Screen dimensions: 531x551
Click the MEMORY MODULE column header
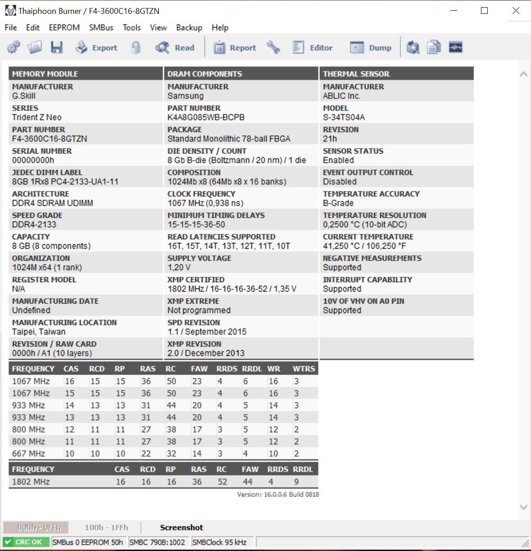tap(86, 74)
